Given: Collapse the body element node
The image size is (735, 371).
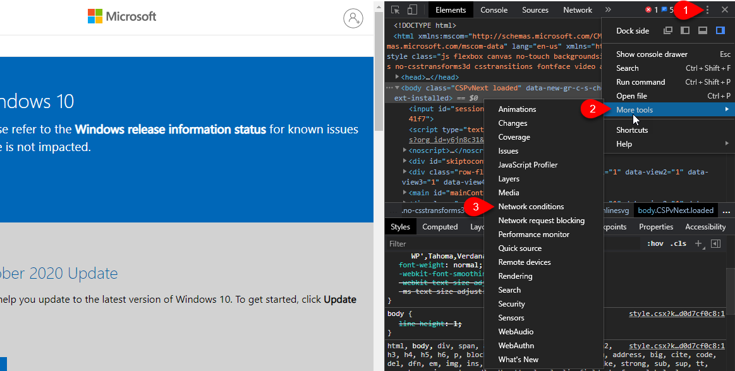Looking at the screenshot, I should [x=397, y=88].
